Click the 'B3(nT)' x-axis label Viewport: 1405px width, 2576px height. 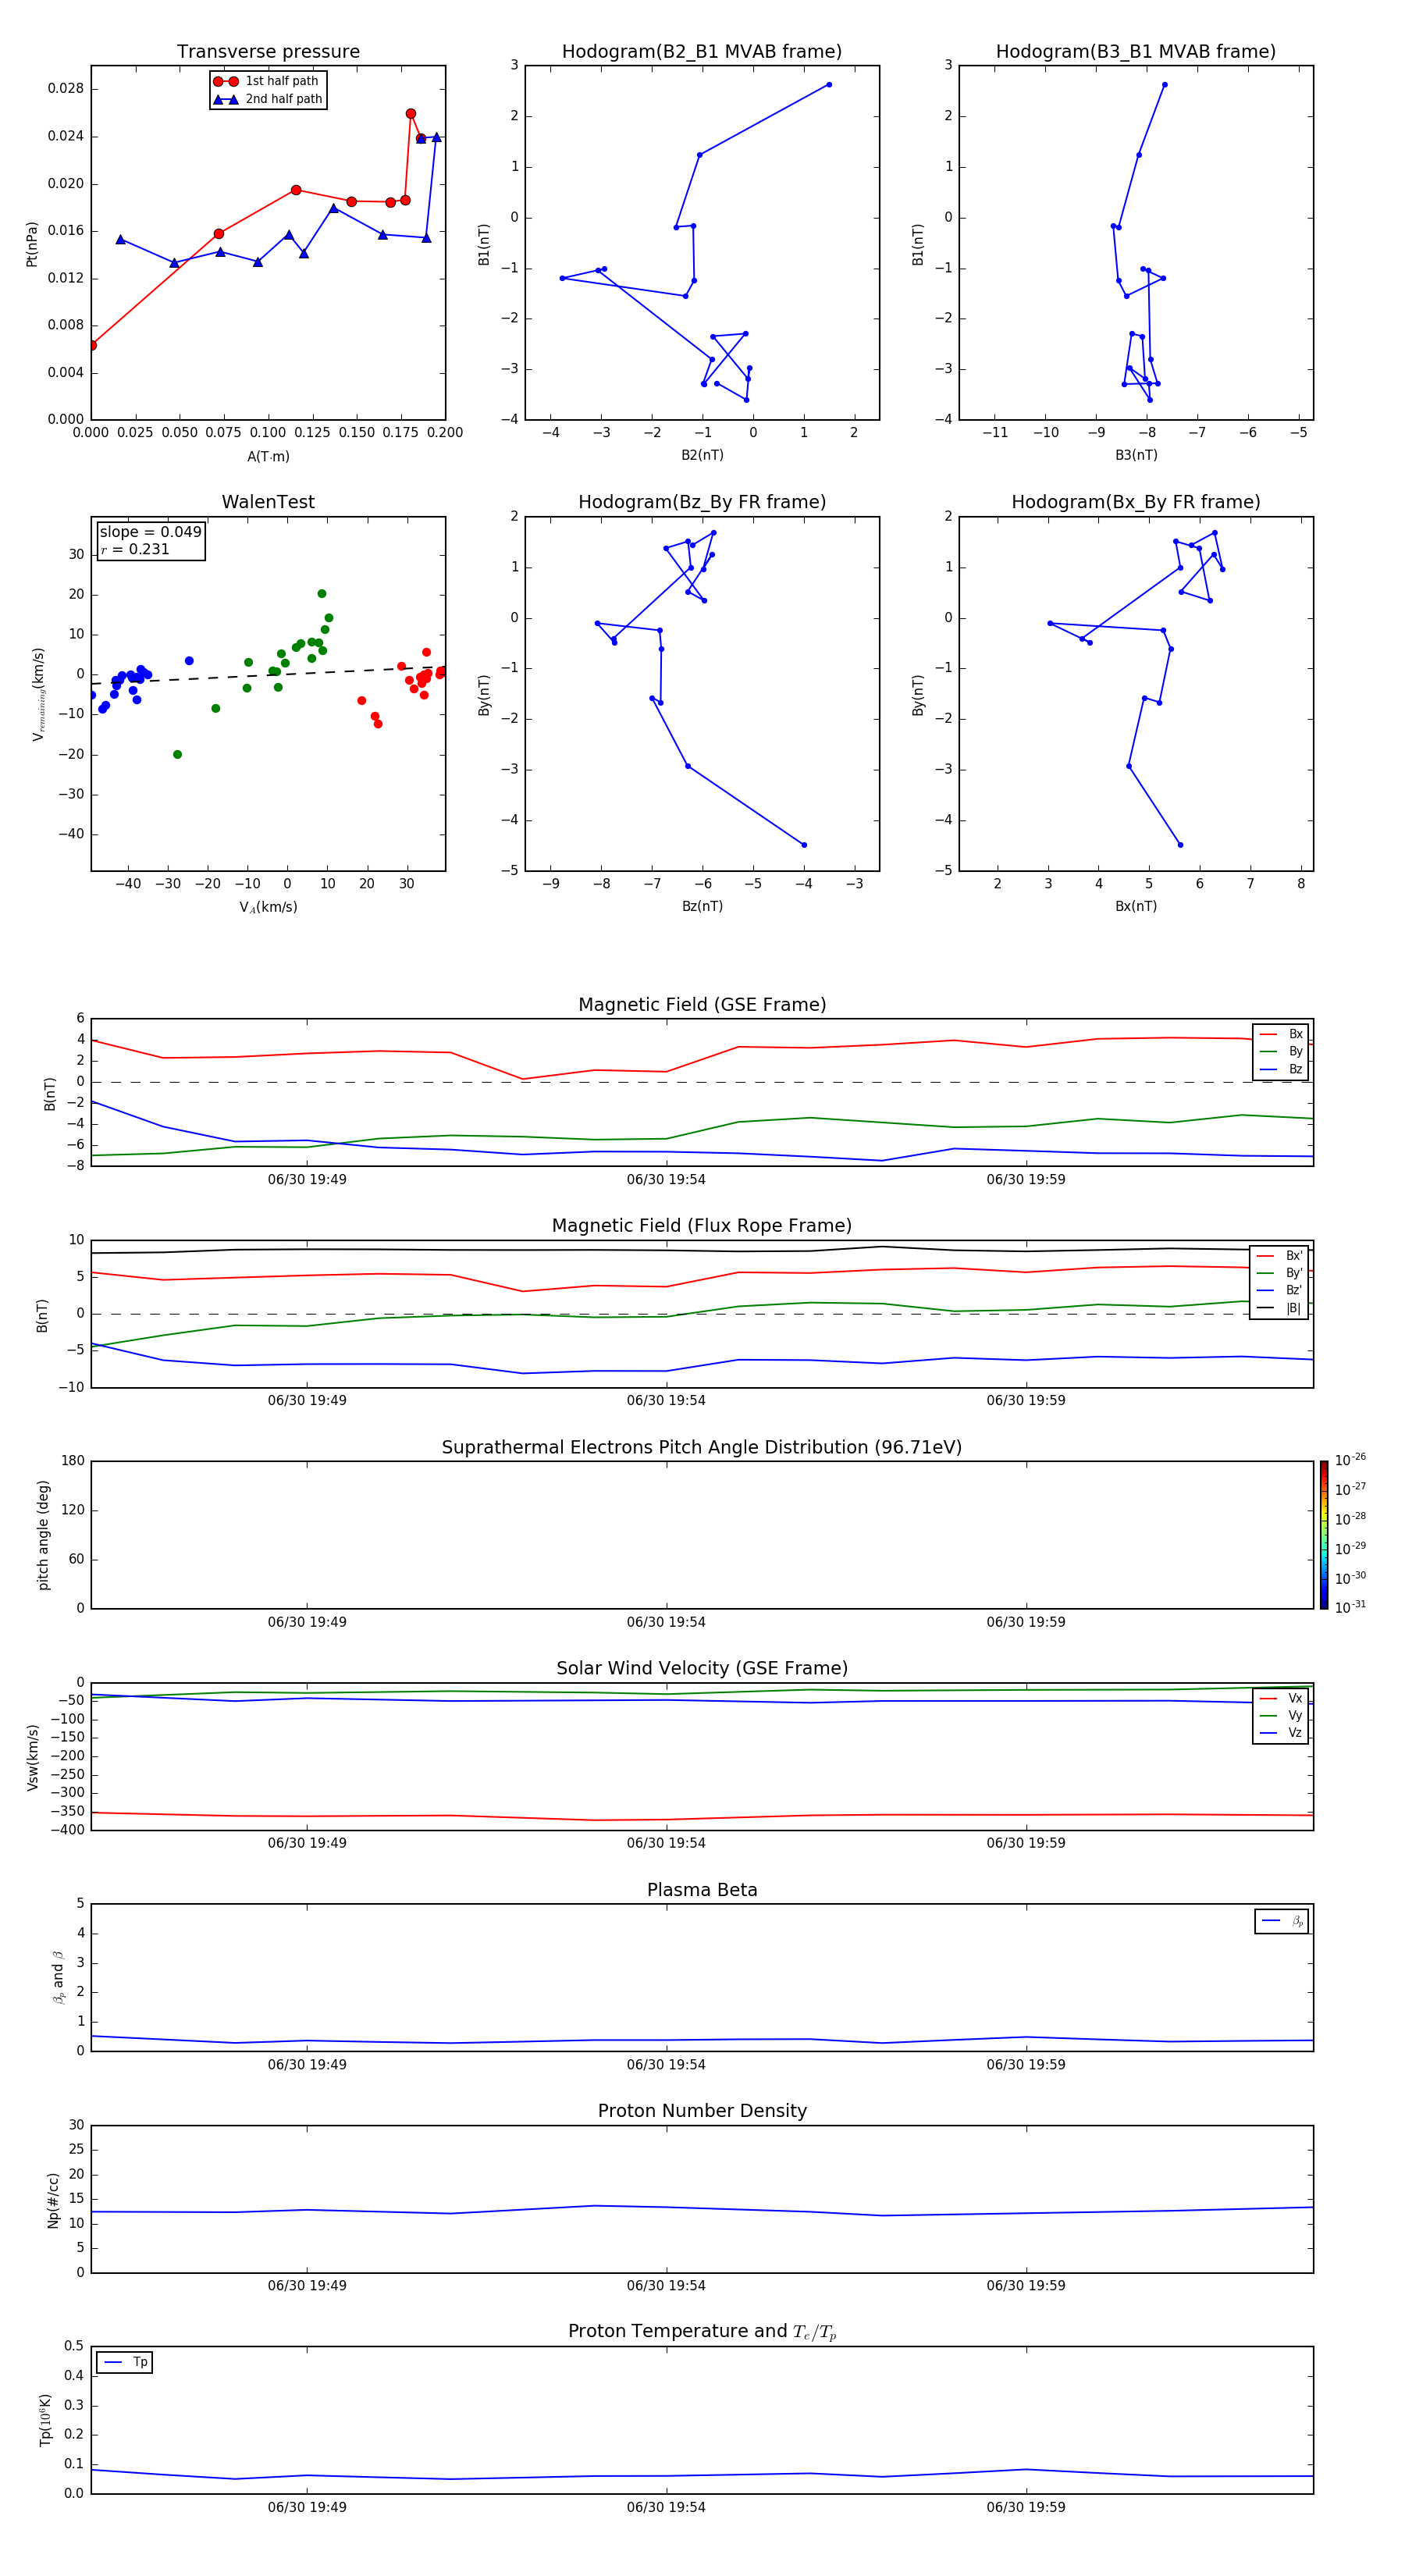[1136, 455]
